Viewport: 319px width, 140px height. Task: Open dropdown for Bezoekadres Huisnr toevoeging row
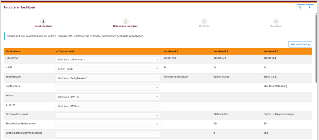[x=108, y=134]
